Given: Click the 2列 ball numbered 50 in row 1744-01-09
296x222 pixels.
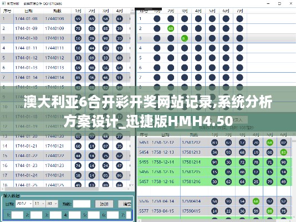Looking at the screenshot, I should pos(92,28).
